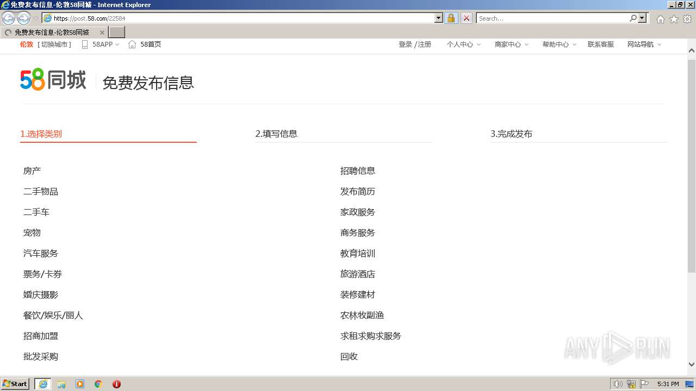Open the Windows Start button
This screenshot has height=391, width=696.
(15, 384)
